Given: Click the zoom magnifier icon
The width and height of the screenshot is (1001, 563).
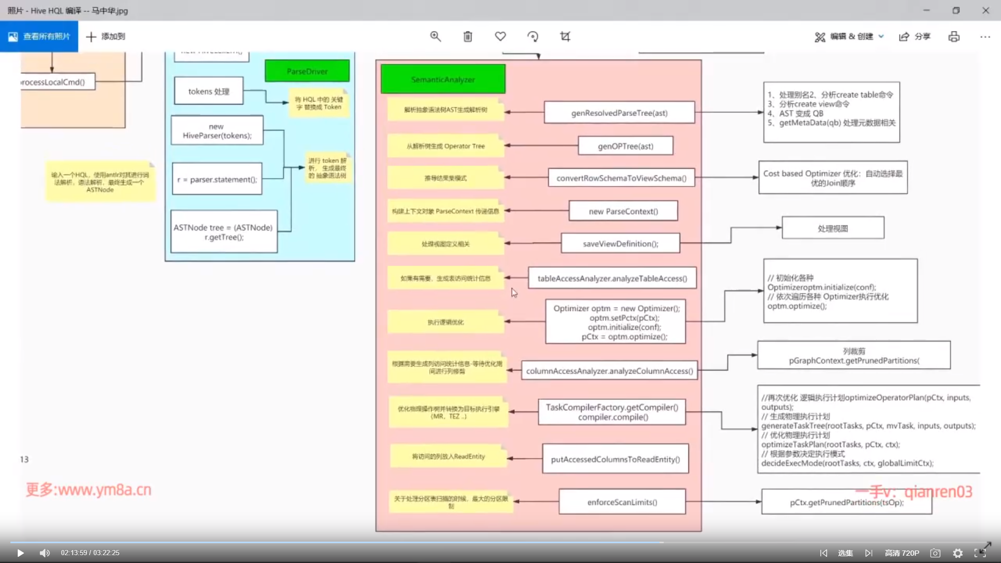Looking at the screenshot, I should 435,36.
